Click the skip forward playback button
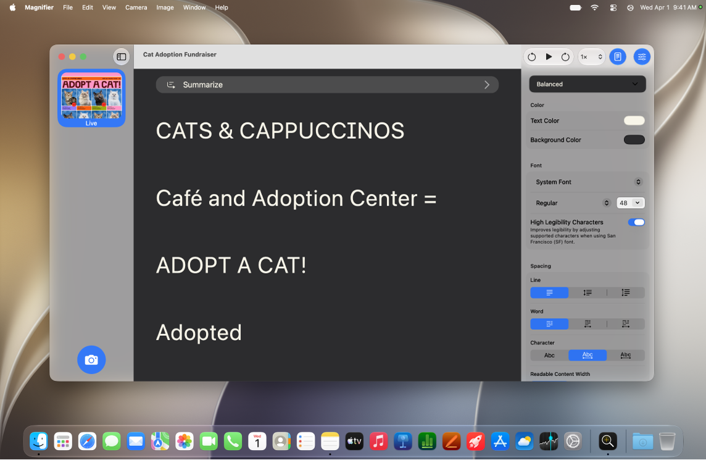 (x=565, y=57)
